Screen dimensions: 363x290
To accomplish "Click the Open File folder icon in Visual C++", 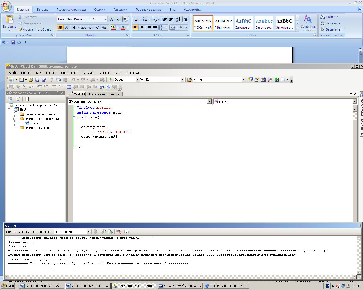I will point(31,80).
